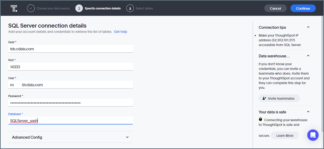
Task: Click the User input field
Action: point(70,85)
